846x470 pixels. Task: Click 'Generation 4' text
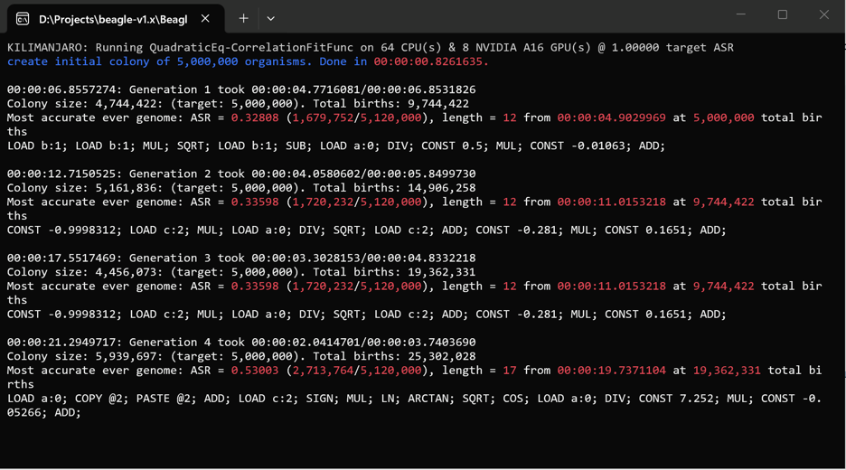169,343
